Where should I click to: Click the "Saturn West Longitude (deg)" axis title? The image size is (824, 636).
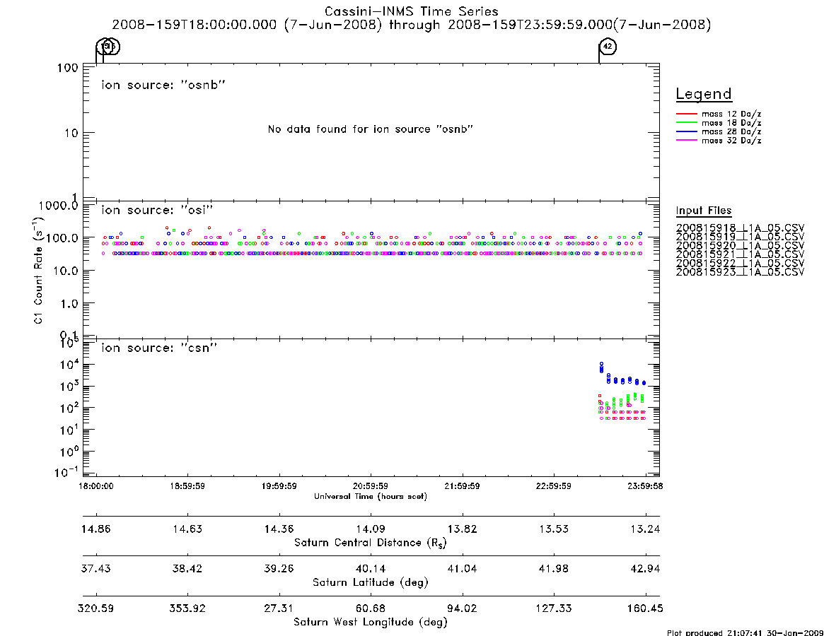(371, 623)
